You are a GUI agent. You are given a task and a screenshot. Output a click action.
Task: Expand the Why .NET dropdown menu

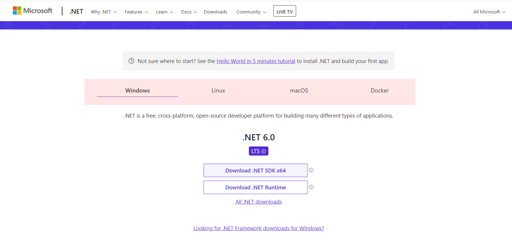tap(104, 12)
